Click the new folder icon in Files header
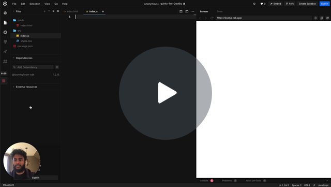Screen dimensions: 331x187 58,11
